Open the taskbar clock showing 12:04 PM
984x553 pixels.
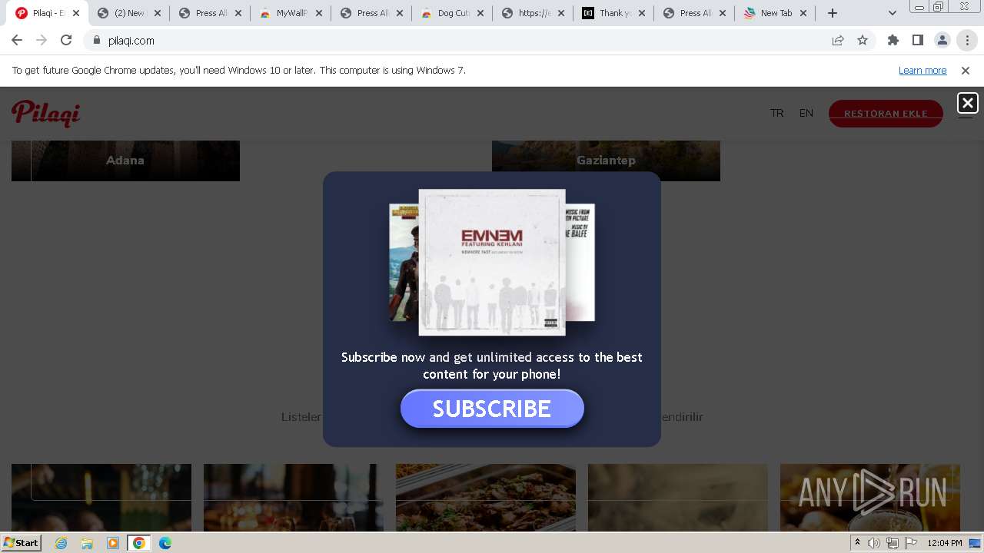(945, 543)
